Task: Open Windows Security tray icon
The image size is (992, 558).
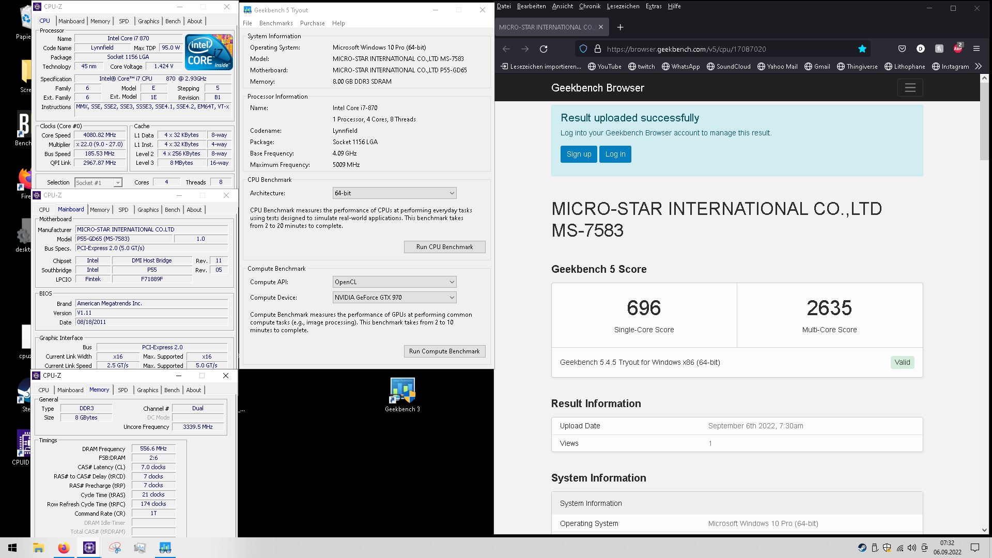Action: click(887, 548)
